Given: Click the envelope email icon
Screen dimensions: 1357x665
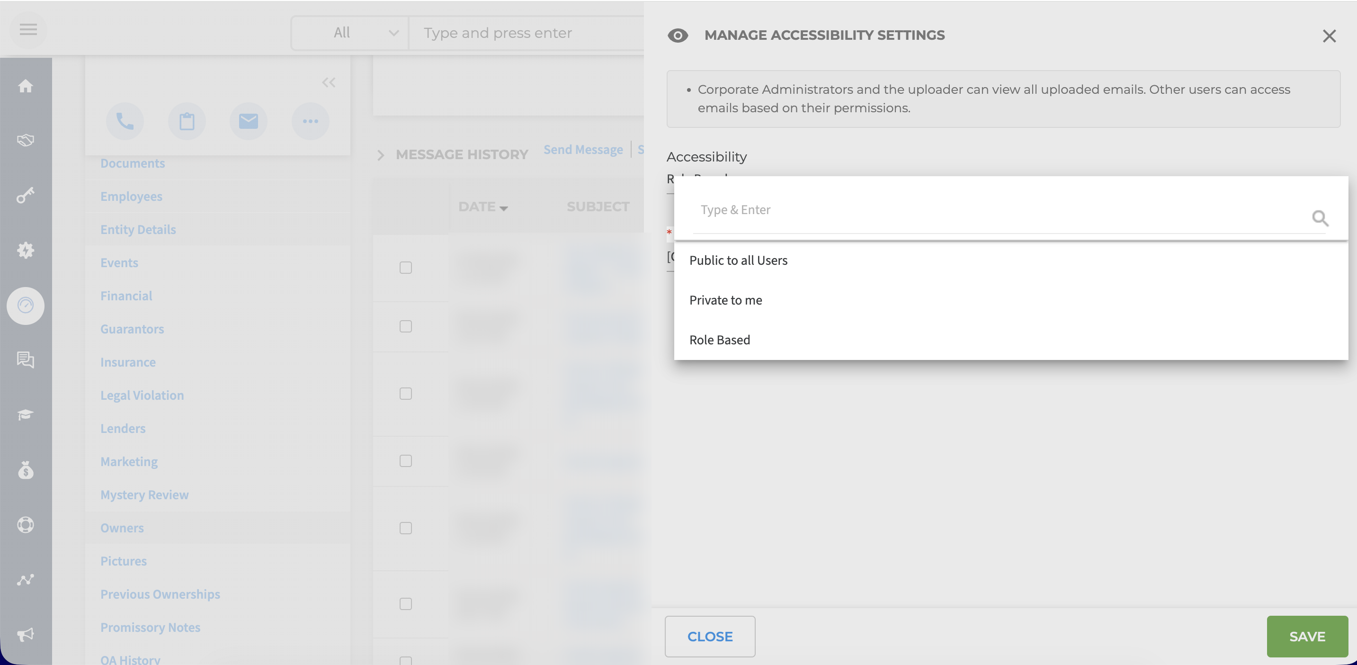Looking at the screenshot, I should point(249,121).
